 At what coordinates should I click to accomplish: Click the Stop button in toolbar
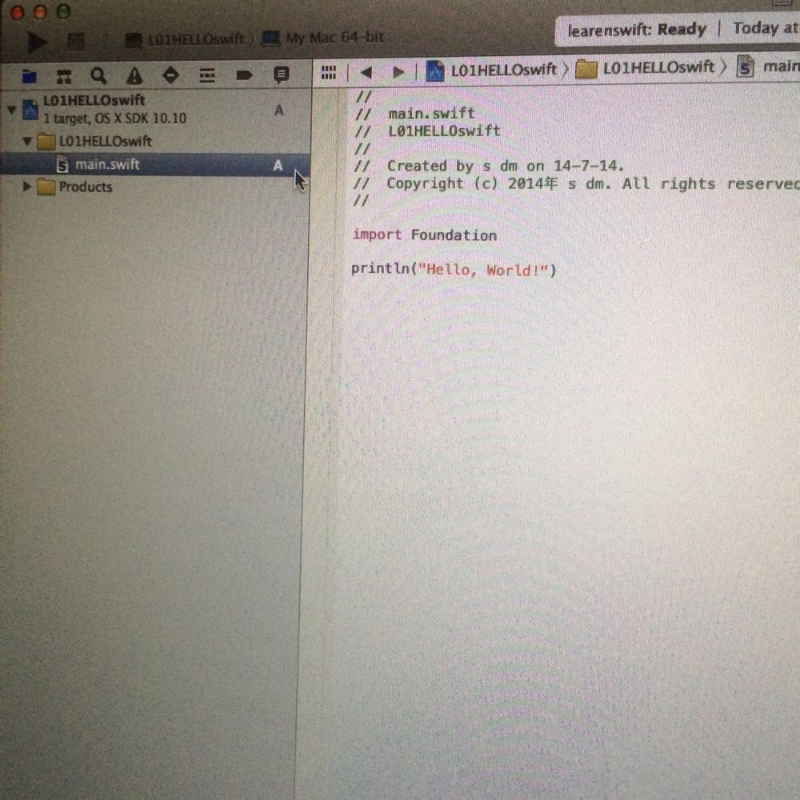click(76, 42)
